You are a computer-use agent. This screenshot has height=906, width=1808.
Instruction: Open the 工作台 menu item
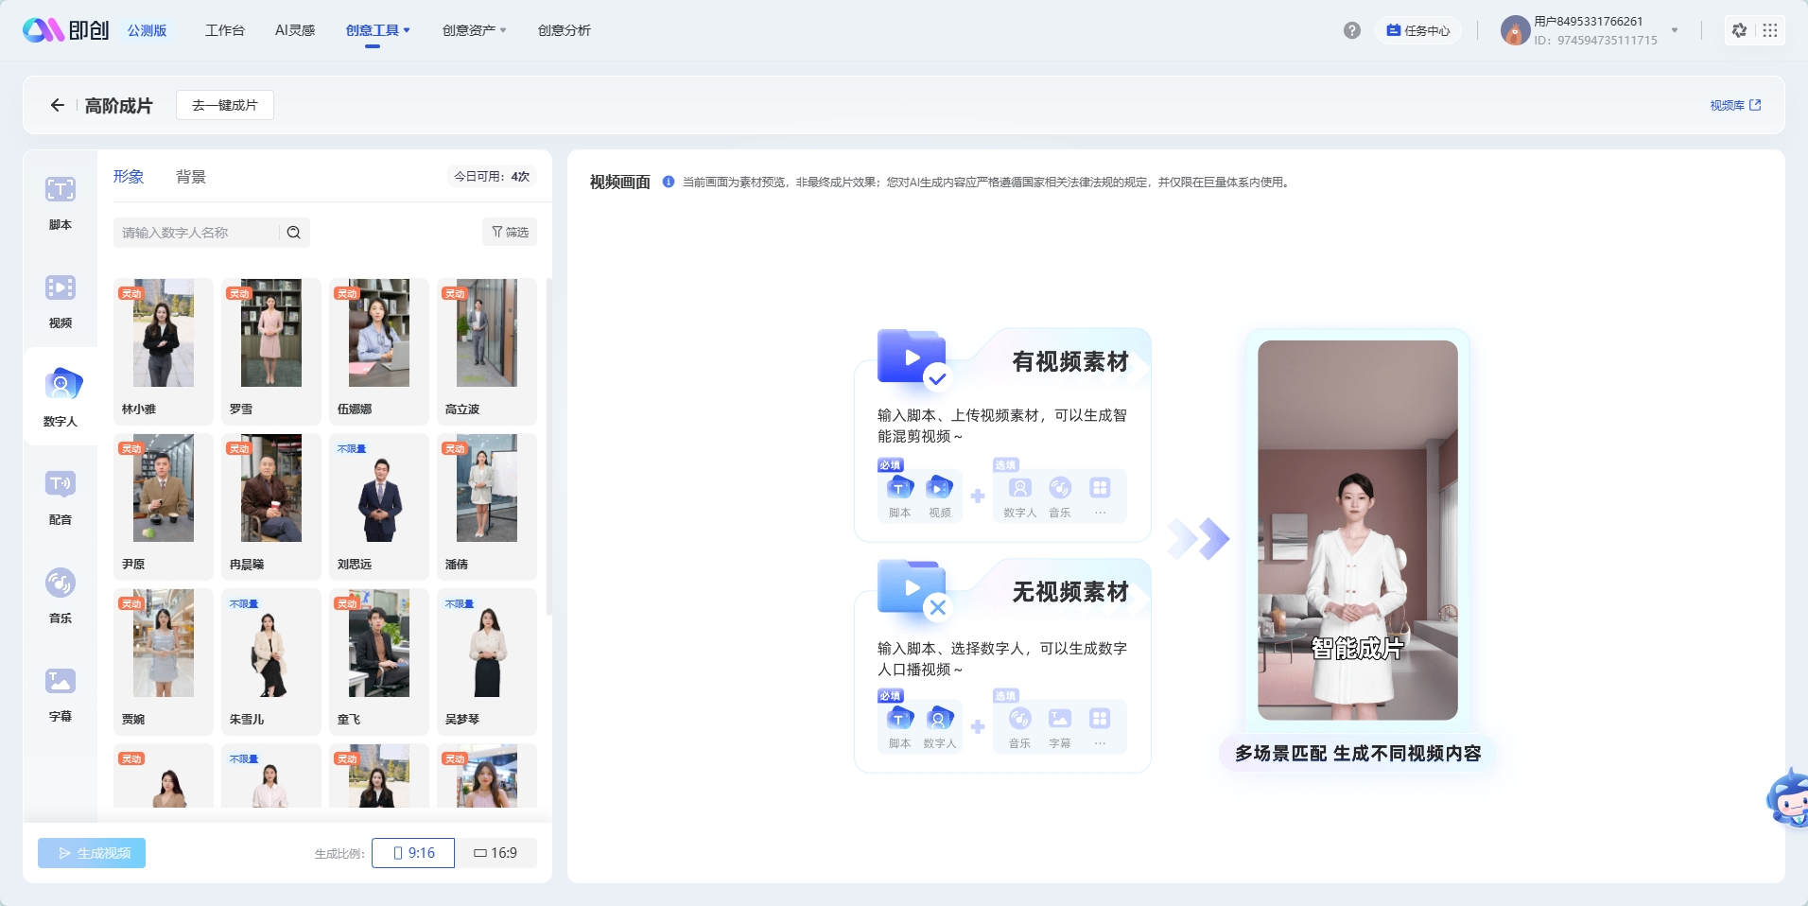pos(224,30)
